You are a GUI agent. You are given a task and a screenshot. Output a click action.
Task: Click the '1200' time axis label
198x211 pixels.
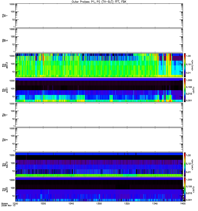16,204
